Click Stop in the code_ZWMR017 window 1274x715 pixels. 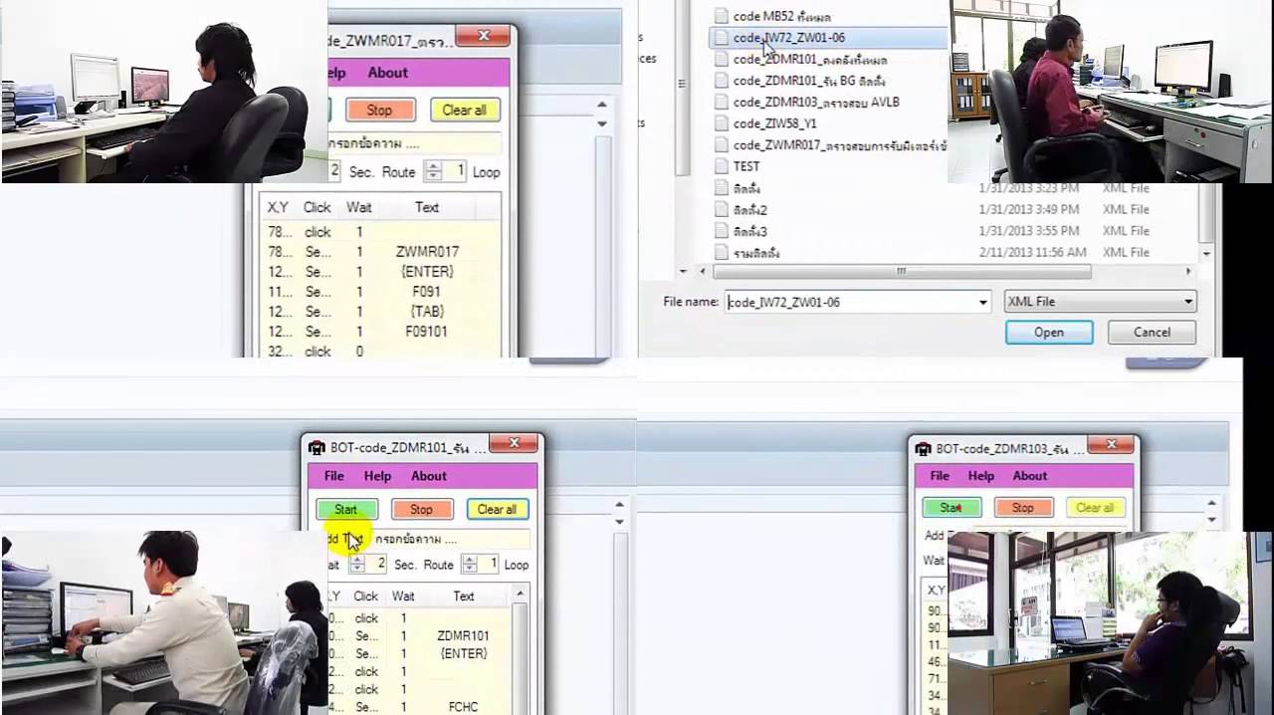coord(379,110)
